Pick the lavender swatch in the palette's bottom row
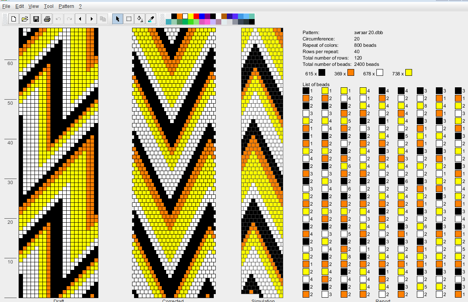Image resolution: width=468 pixels, height=302 pixels. pos(213,22)
